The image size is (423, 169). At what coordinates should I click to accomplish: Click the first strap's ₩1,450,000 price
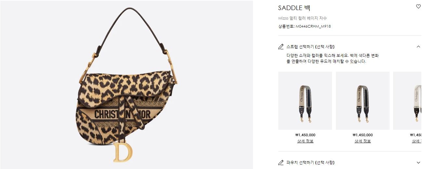click(x=305, y=135)
